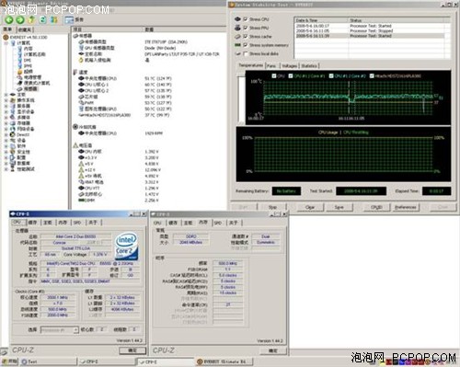Image resolution: width=460 pixels, height=367 pixels.
Task: Toggle the Stress FPU checkbox
Action: point(246,28)
